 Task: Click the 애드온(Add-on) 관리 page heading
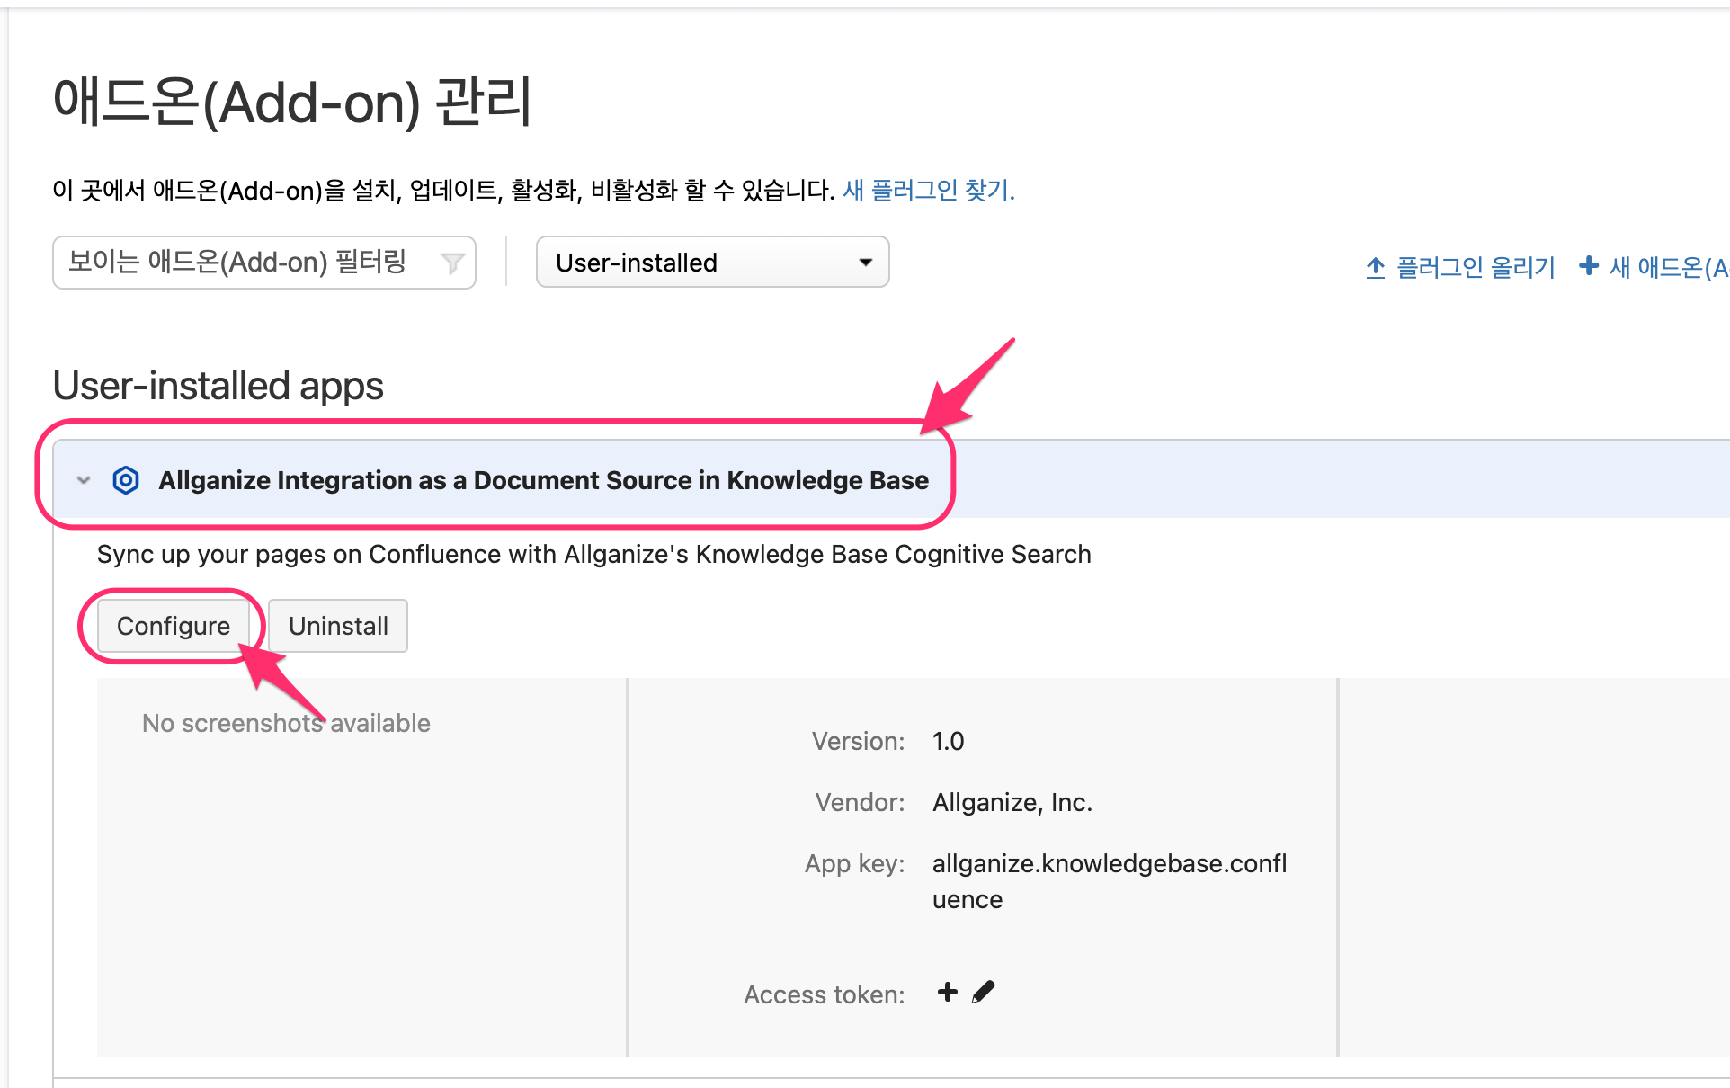click(293, 102)
